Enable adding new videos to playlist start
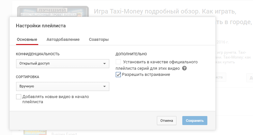The image size is (253, 135). 19,97
